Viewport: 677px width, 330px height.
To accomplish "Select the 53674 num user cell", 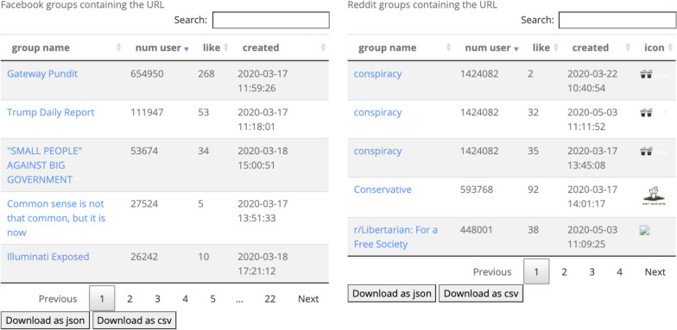I will coord(144,151).
